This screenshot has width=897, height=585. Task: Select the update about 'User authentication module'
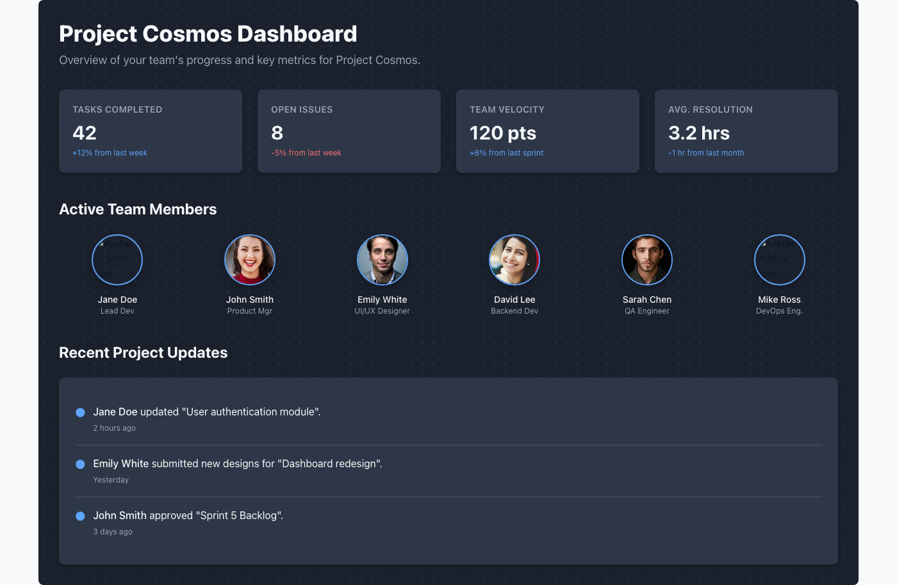coord(207,412)
